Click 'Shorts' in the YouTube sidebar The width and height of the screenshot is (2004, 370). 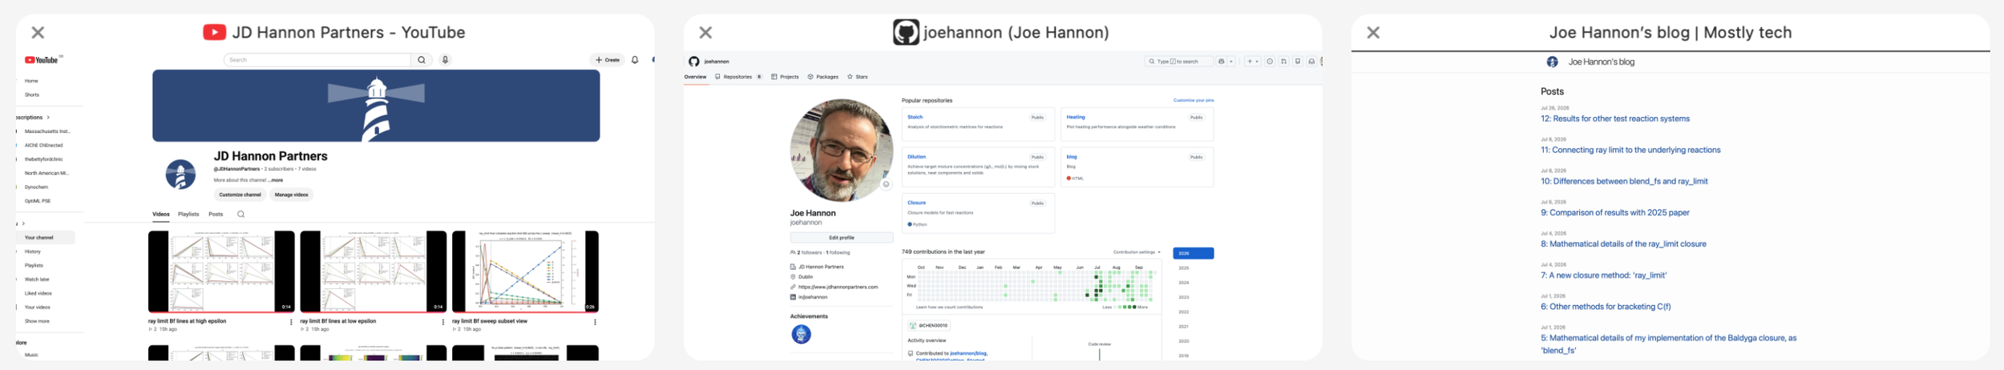[x=32, y=95]
